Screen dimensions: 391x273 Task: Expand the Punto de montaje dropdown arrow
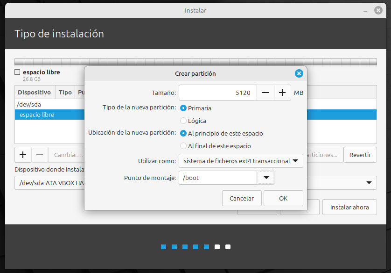tap(266, 178)
